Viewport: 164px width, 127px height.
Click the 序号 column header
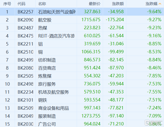point(7,4)
